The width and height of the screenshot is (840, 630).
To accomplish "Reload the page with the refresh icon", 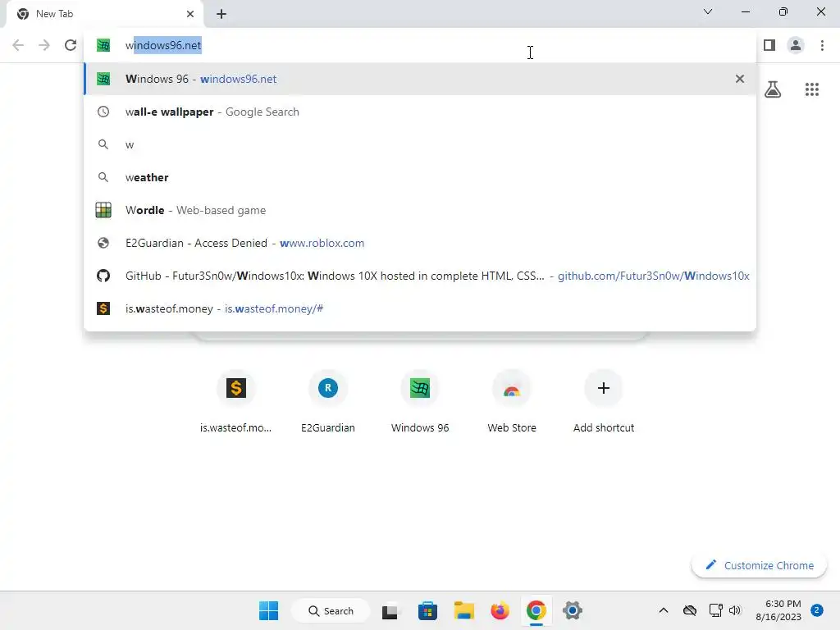I will tap(71, 45).
